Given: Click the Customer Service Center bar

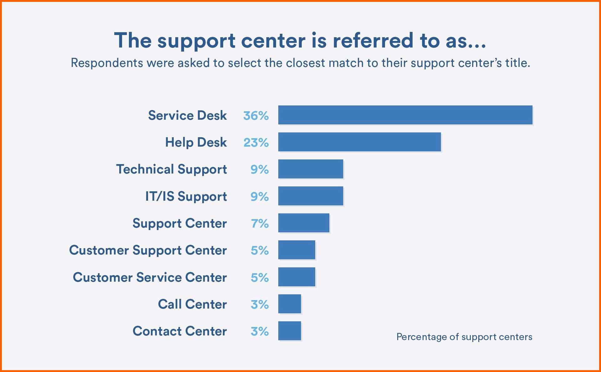Looking at the screenshot, I should 297,277.
